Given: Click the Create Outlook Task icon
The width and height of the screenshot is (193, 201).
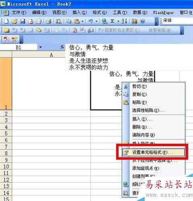Looking at the screenshot, I should click(75, 30).
